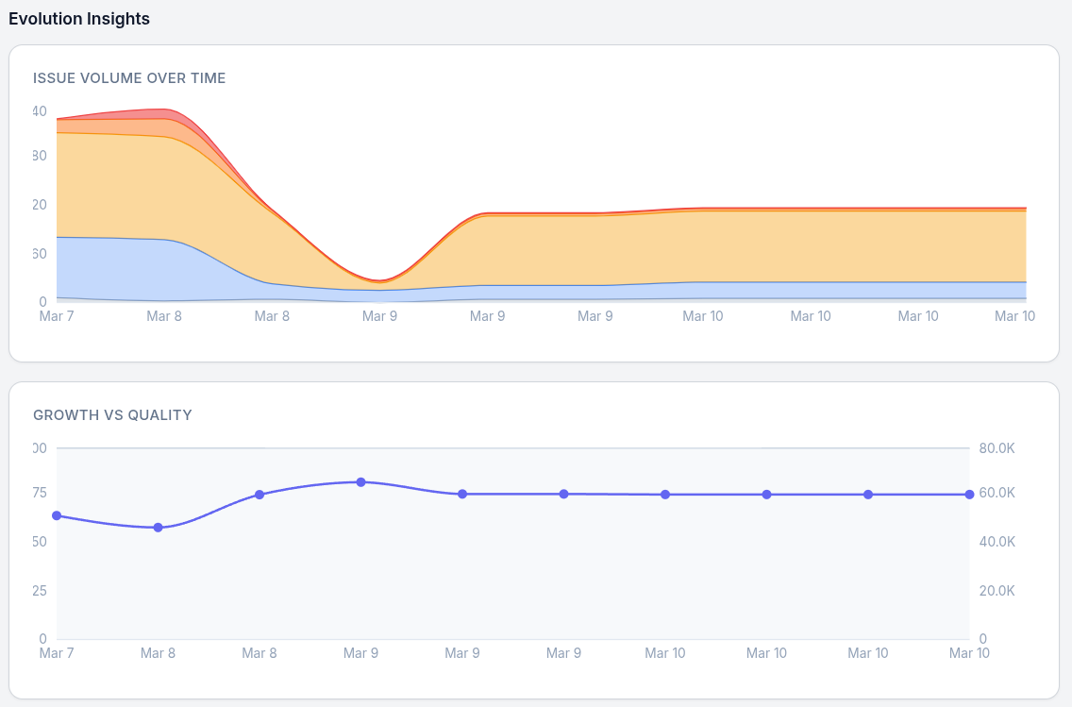The height and width of the screenshot is (707, 1072).
Task: Click the last data point on Growth line
Action: coord(969,494)
